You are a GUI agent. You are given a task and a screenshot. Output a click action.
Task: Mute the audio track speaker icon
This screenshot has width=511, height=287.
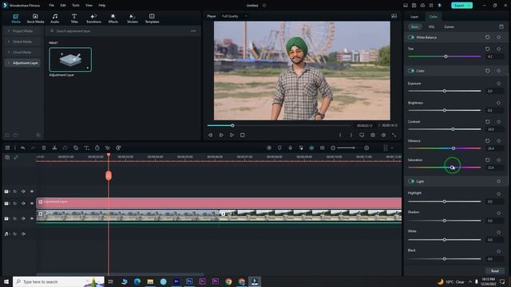(23, 234)
